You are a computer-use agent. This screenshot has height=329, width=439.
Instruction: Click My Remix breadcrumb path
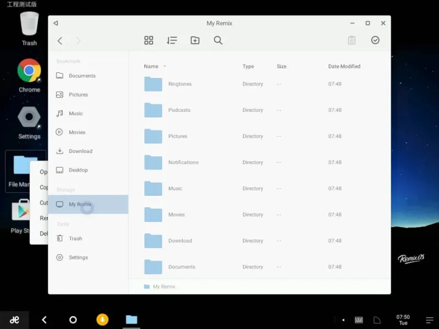[x=164, y=287]
